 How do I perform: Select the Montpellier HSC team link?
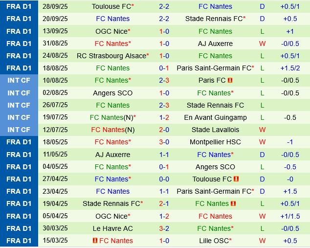click(x=215, y=142)
